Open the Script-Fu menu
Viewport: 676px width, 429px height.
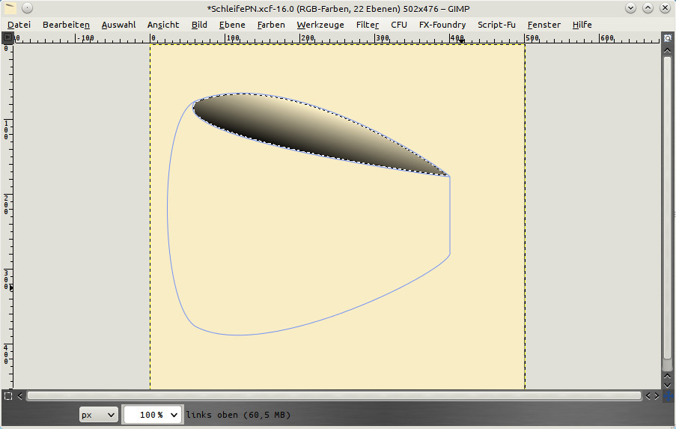coord(496,25)
